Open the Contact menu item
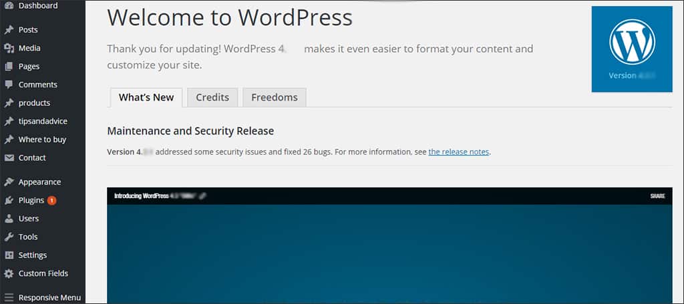This screenshot has height=304, width=684. tap(32, 157)
